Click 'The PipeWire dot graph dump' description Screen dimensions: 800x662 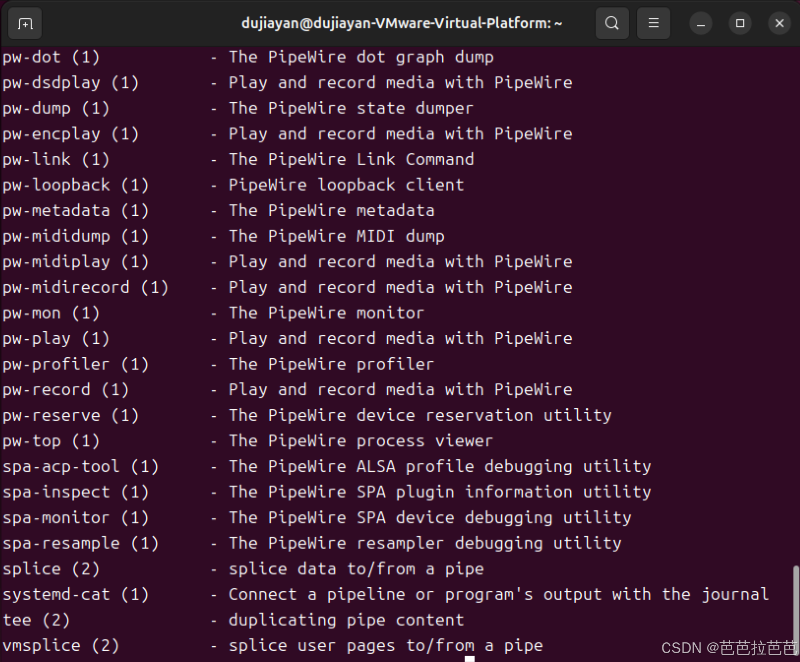click(x=361, y=58)
